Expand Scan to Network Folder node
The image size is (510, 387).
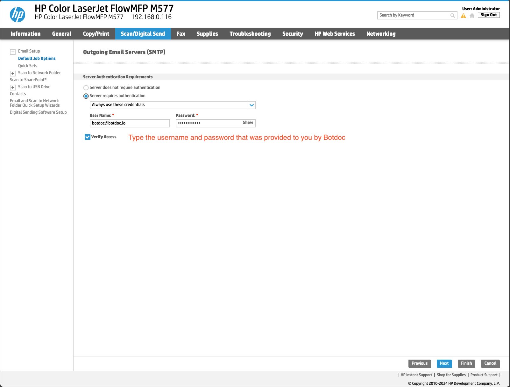(x=13, y=74)
